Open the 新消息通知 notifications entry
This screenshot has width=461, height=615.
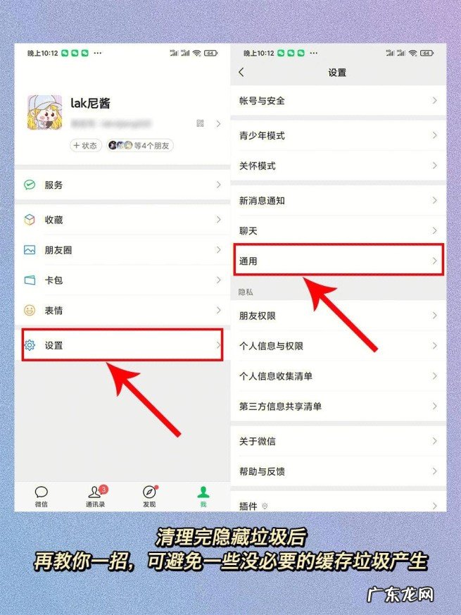point(339,201)
